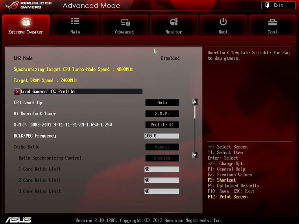Viewport: 299px width, 224px height.
Task: Open the Monitor tab
Action: [x=174, y=25]
